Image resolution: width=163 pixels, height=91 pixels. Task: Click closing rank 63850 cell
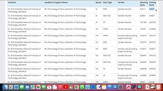[x=152, y=16]
